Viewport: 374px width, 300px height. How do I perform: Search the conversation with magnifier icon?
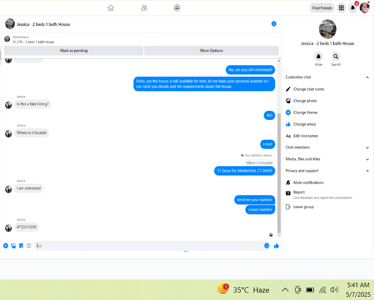336,57
